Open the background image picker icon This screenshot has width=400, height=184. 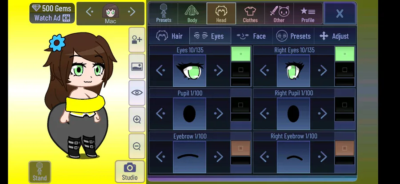[137, 67]
